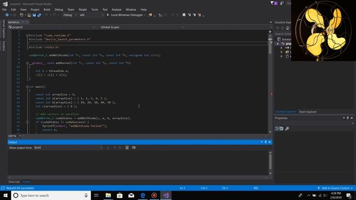Open Microsoft Edge from the taskbar
Image resolution: width=356 pixels, height=200 pixels.
pyautogui.click(x=142, y=196)
